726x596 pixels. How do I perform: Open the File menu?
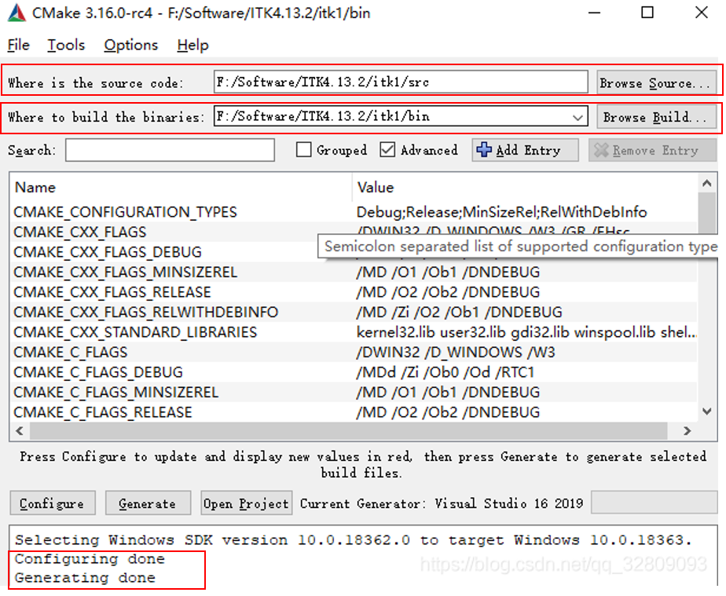tap(19, 45)
